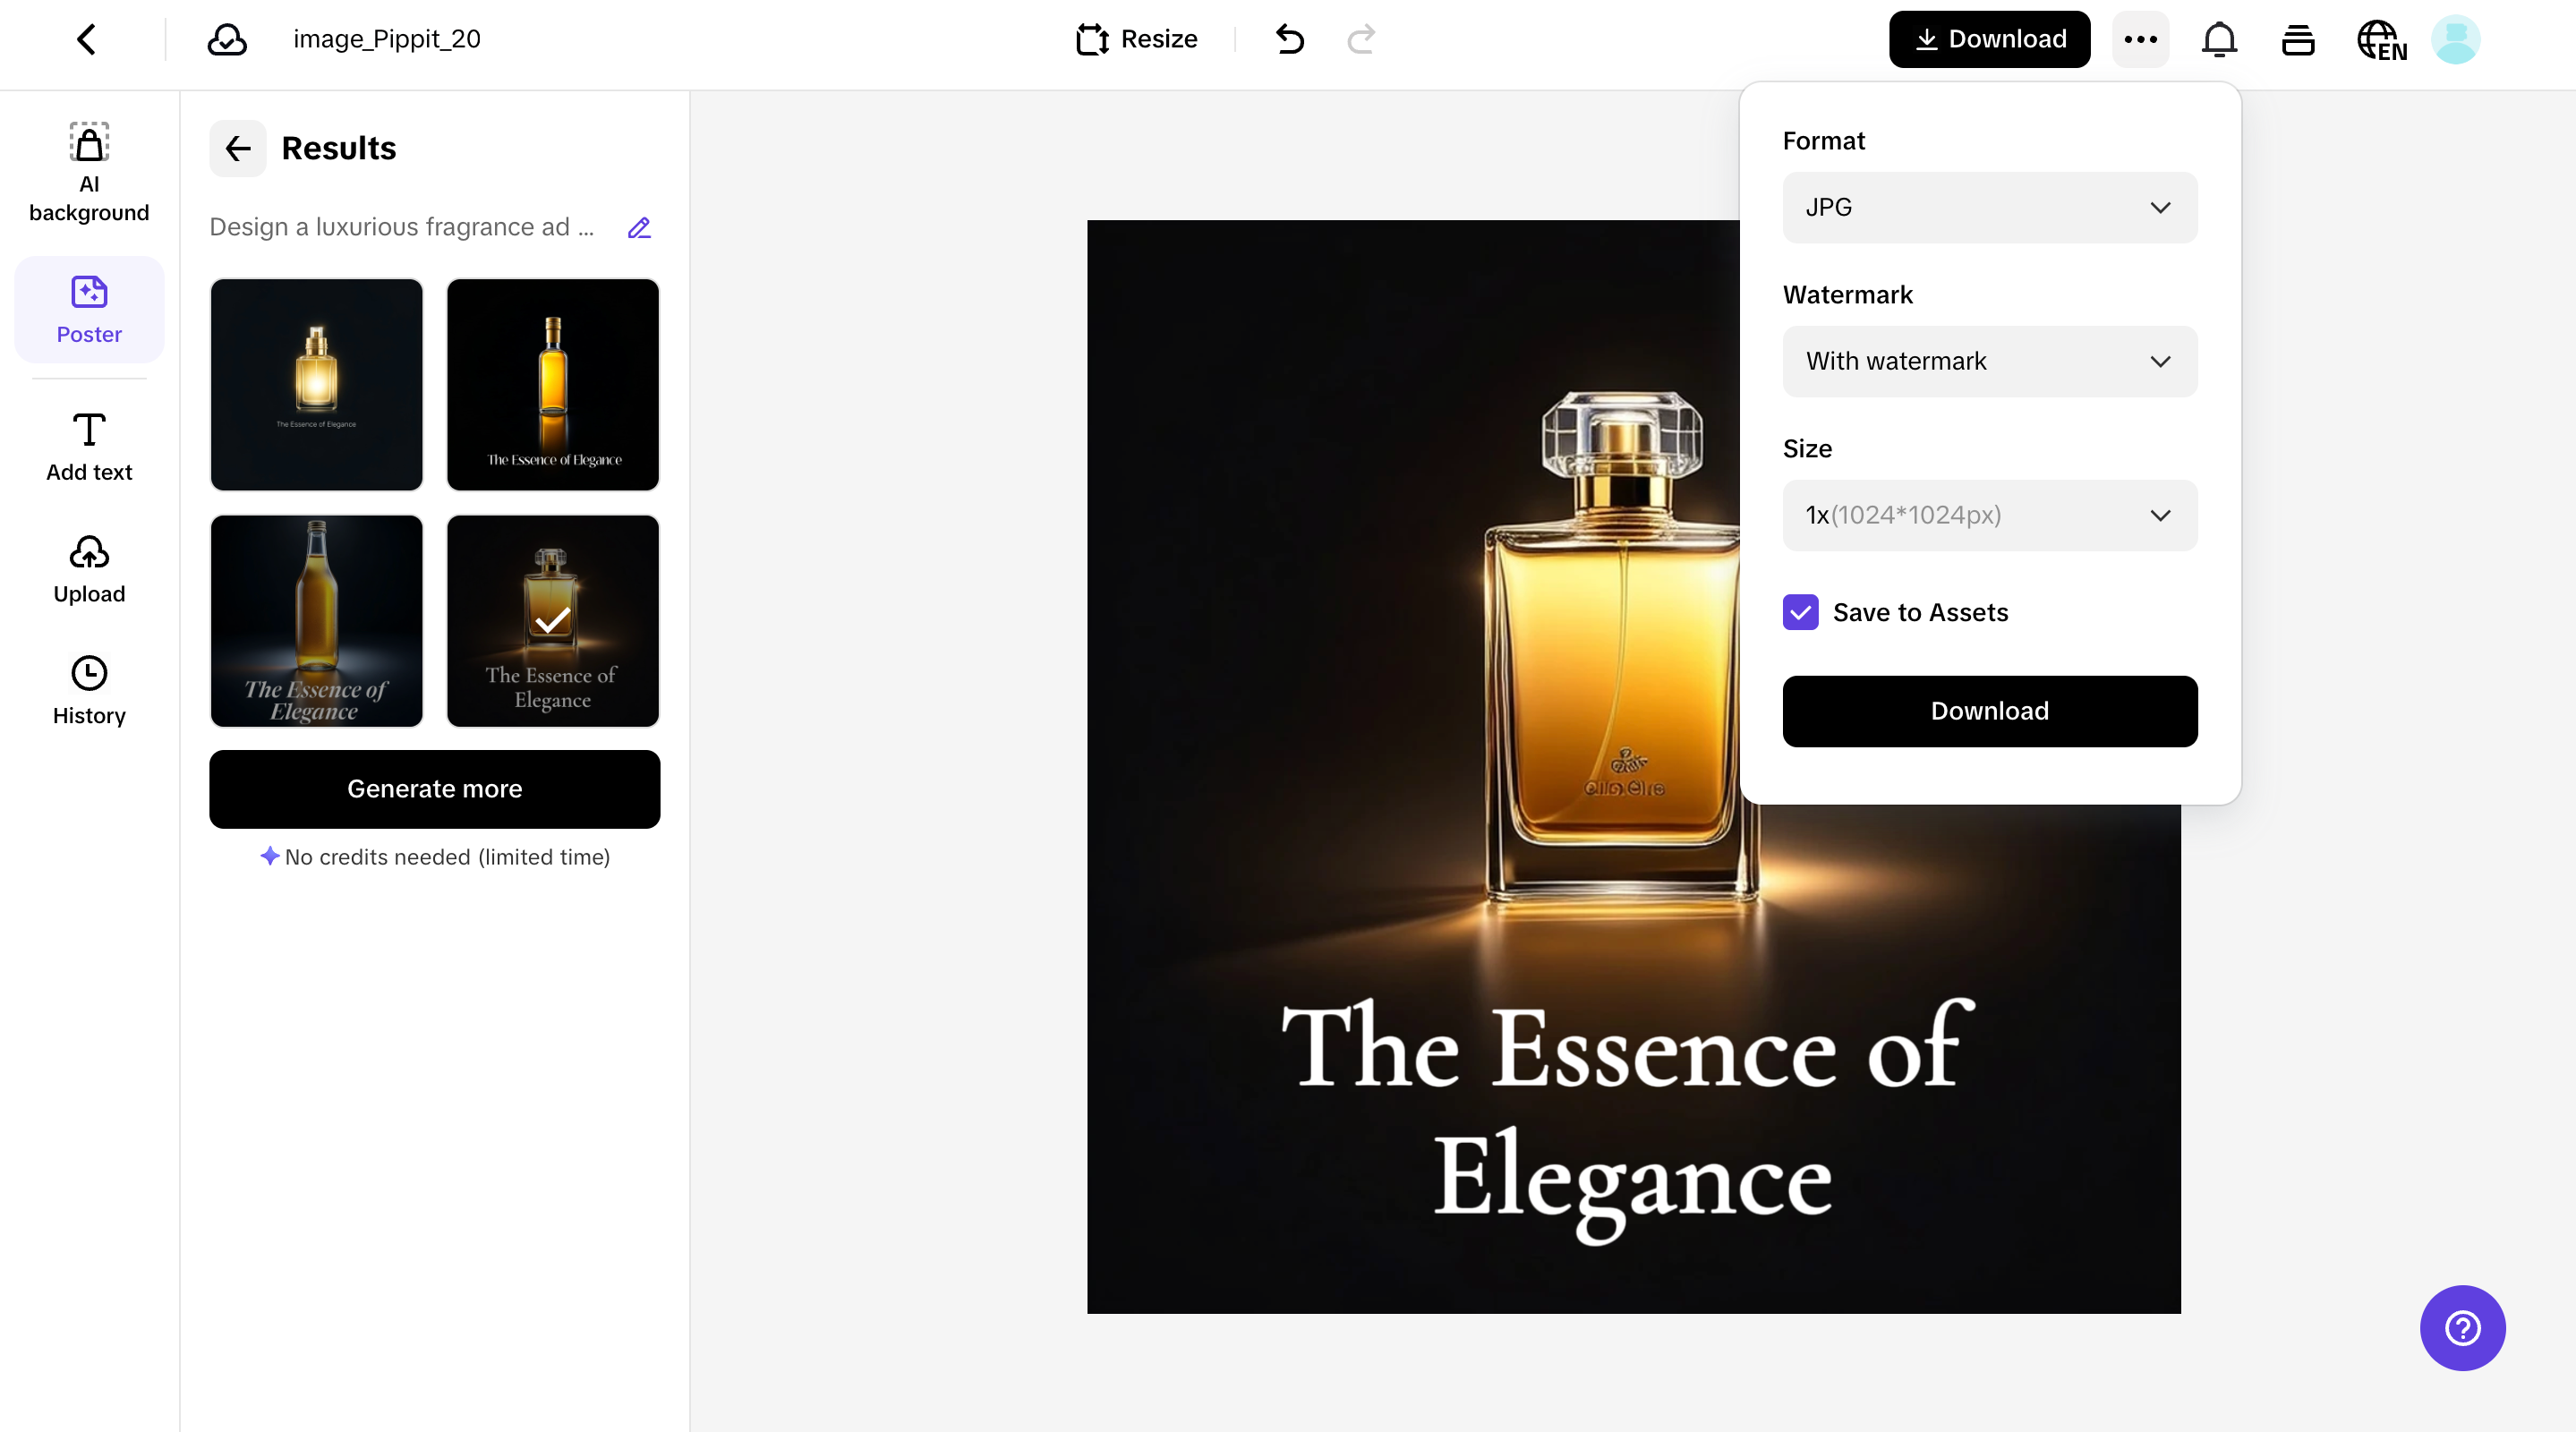Click the language globe EN icon
Screen dimensions: 2576x1432
point(2381,41)
